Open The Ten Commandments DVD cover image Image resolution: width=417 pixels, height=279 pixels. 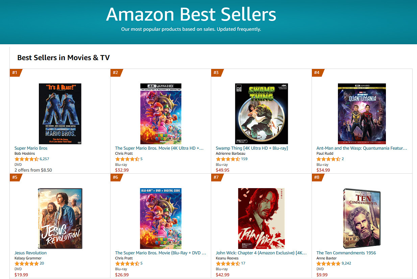(x=362, y=219)
